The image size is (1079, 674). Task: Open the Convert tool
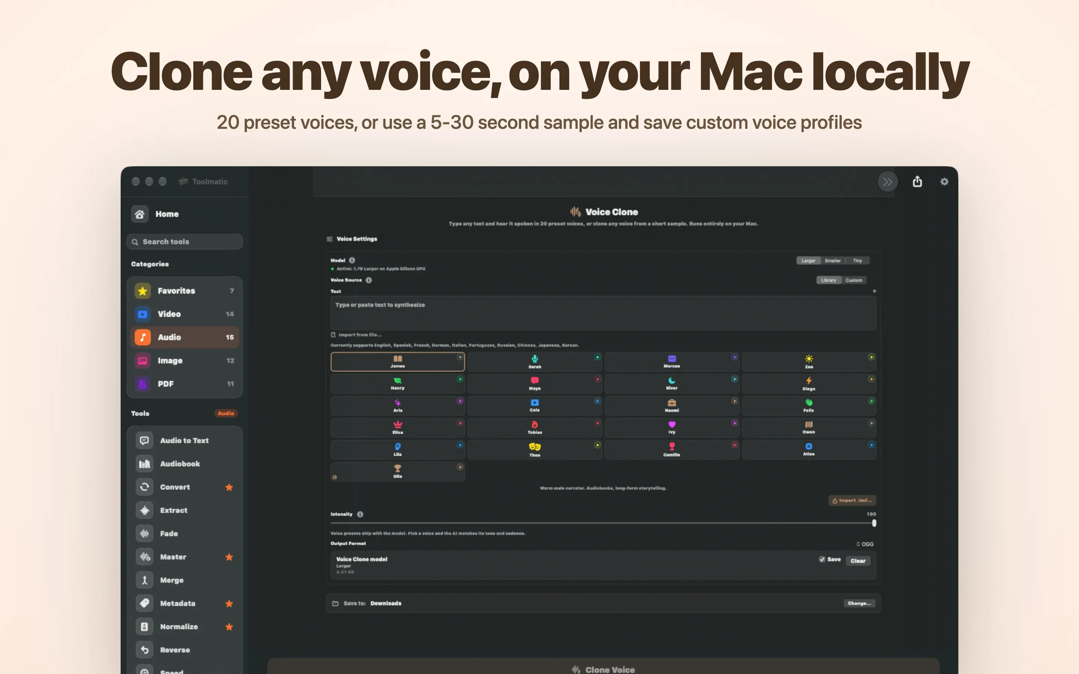pyautogui.click(x=185, y=487)
